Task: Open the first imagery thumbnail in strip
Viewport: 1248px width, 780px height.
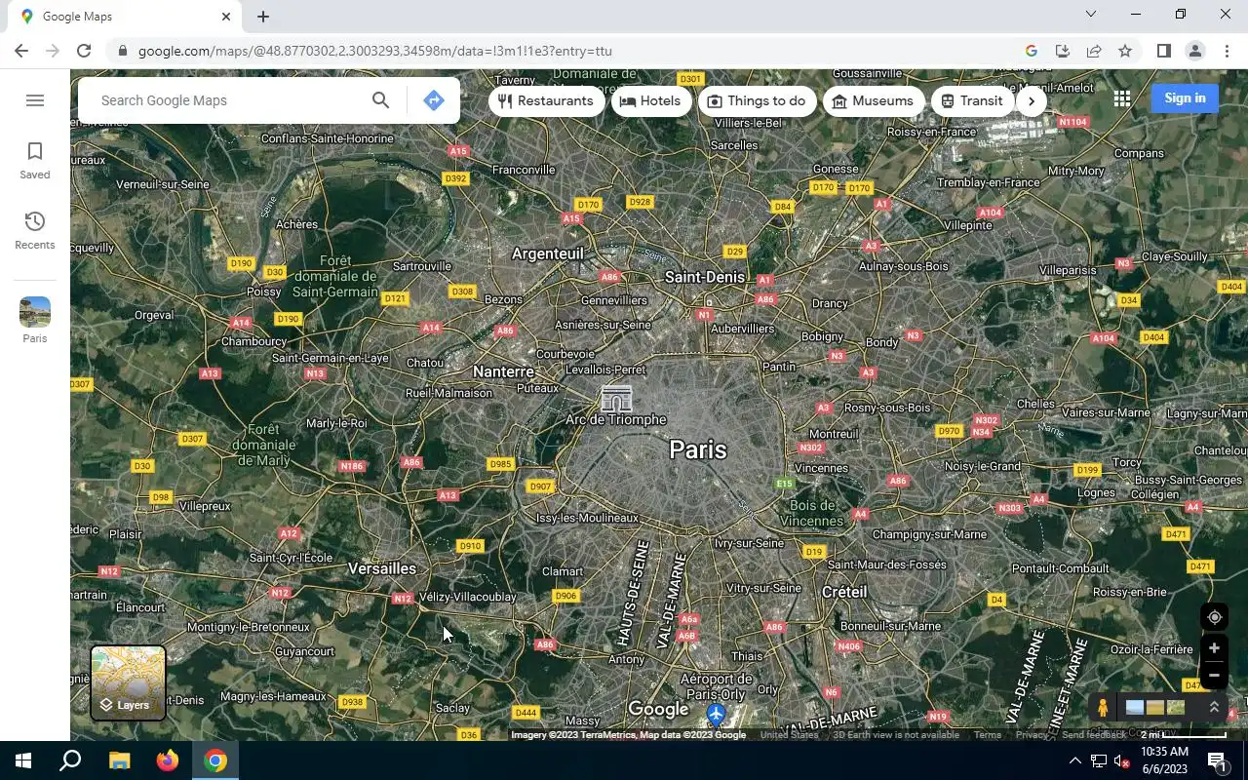Action: point(1135,708)
